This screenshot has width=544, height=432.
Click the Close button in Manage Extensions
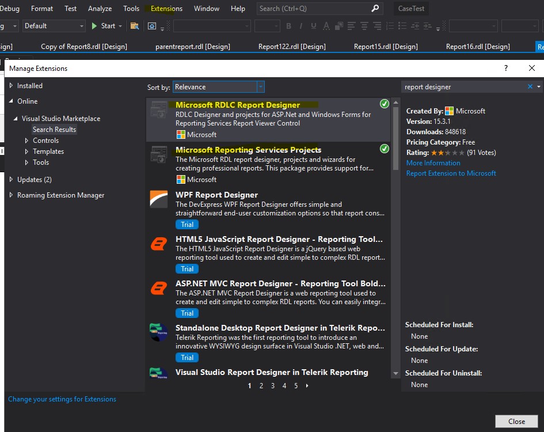[516, 421]
